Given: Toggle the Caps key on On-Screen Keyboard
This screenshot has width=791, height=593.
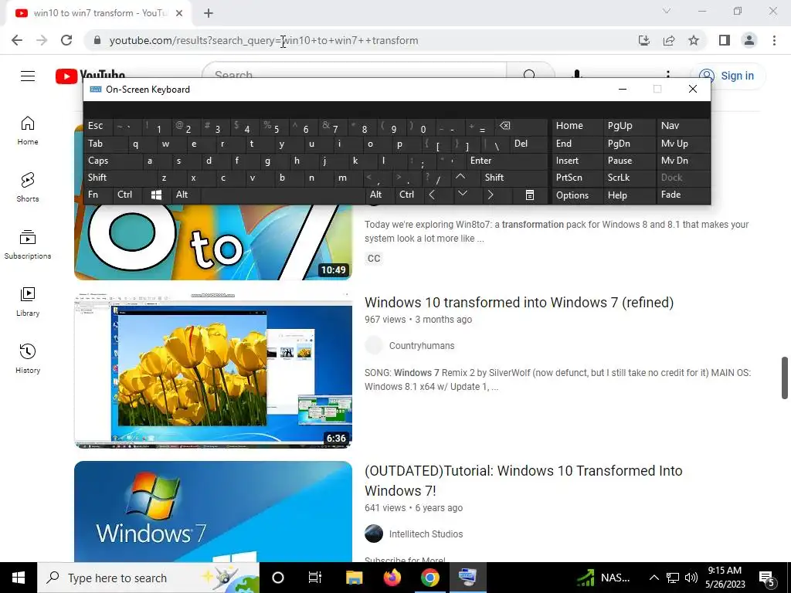Looking at the screenshot, I should point(113,161).
